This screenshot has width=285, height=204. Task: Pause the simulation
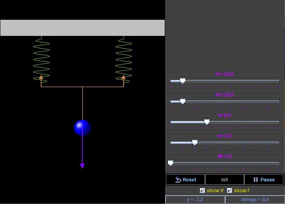click(264, 180)
